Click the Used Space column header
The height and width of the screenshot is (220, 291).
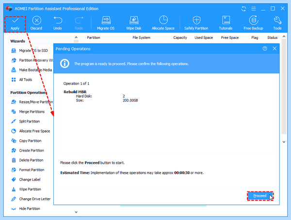point(204,37)
